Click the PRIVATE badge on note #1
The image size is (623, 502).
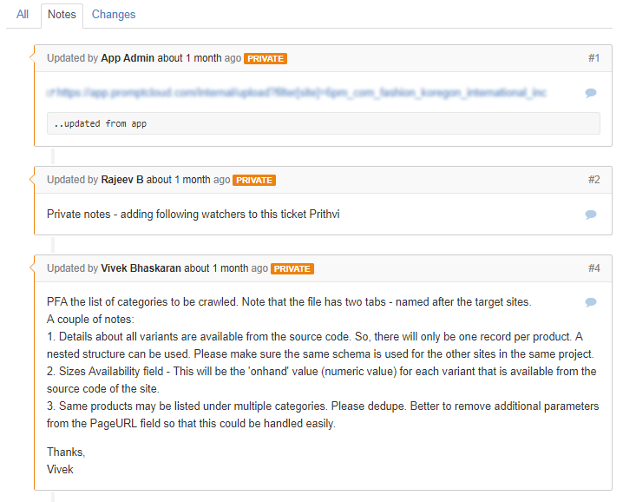pos(266,59)
